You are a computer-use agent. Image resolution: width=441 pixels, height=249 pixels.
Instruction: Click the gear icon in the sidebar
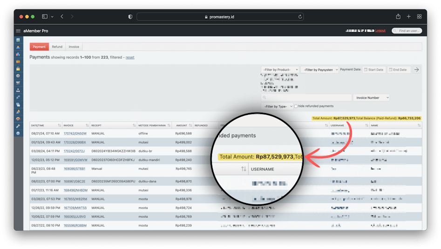18,75
